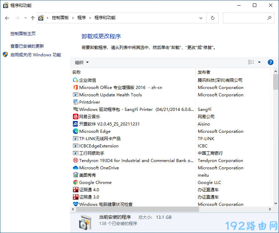Open 启用或关闭 Windows 功能 link
Screen dimensions: 279x233
[36, 55]
